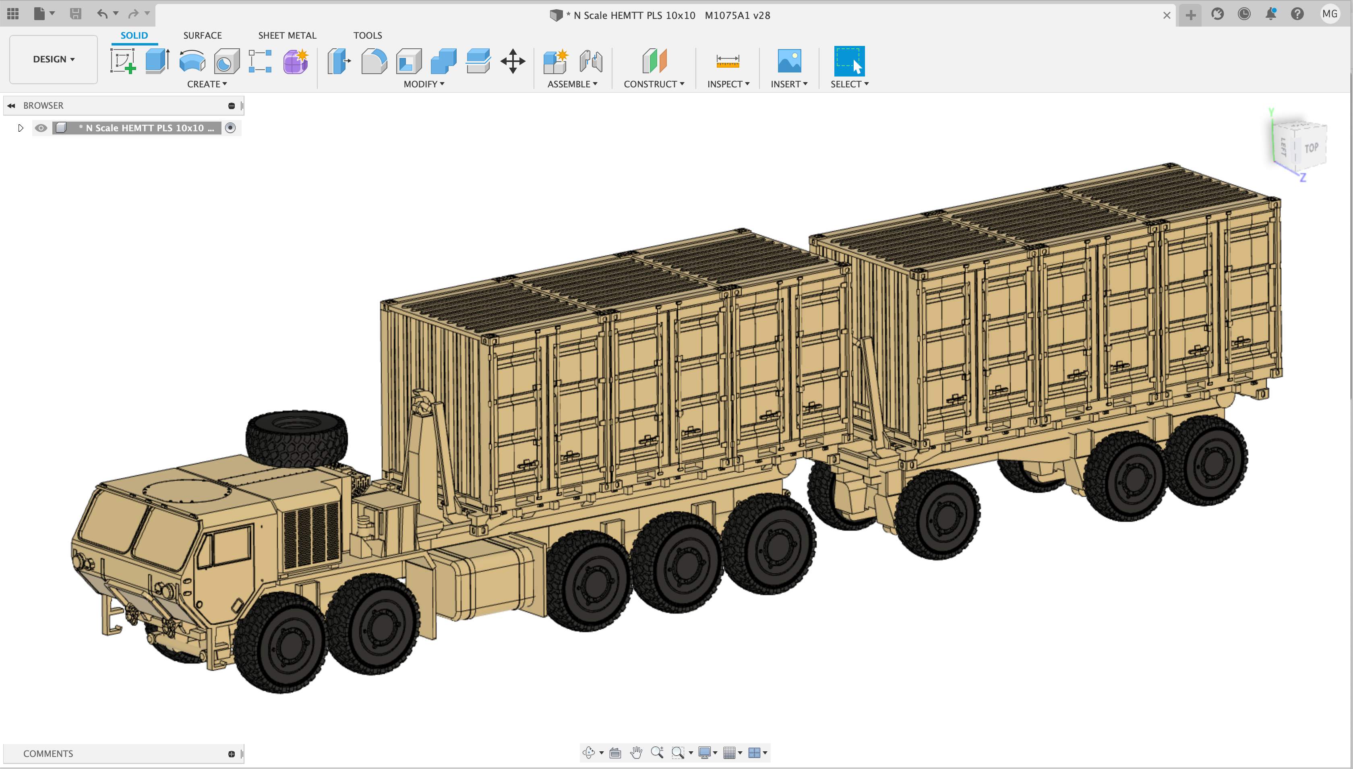Expand the N Scale HEMTT tree node
This screenshot has width=1353, height=769.
point(21,128)
